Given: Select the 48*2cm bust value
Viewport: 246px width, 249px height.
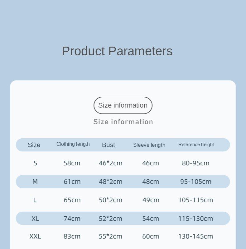Looking at the screenshot, I should coord(111,182).
